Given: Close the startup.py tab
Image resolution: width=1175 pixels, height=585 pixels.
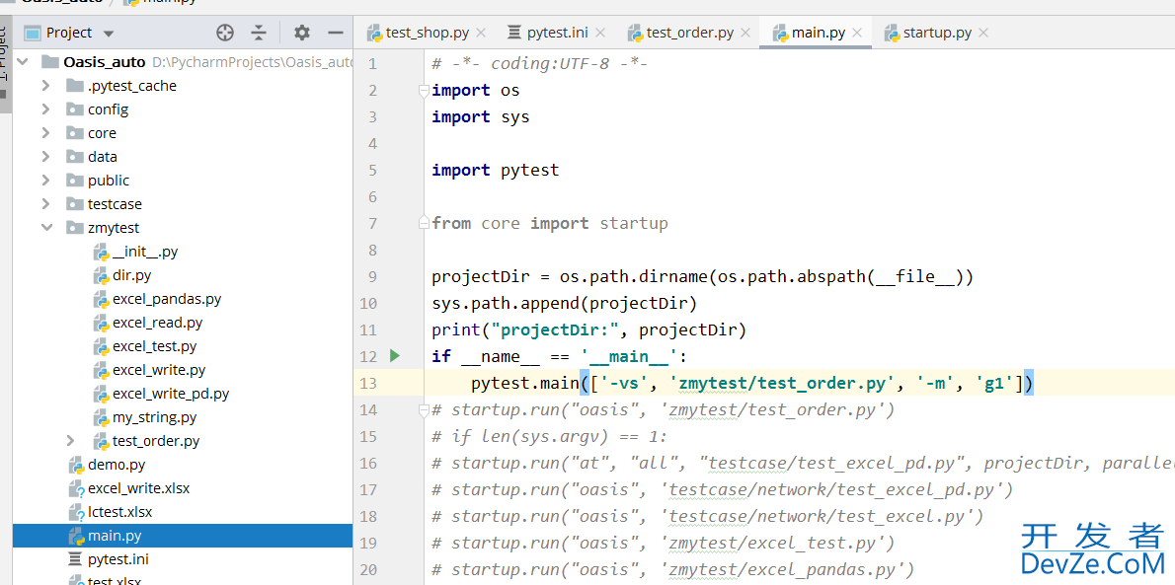Looking at the screenshot, I should 983,33.
